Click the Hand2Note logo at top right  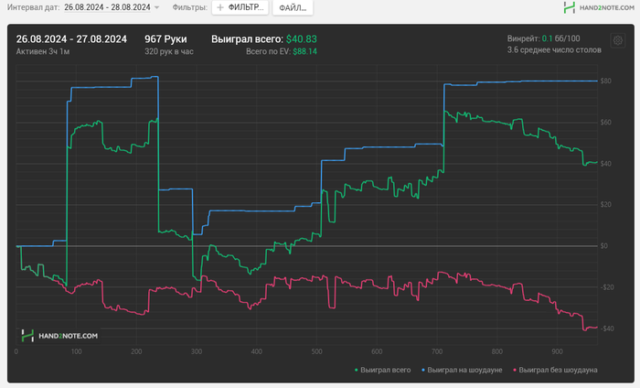click(x=598, y=7)
